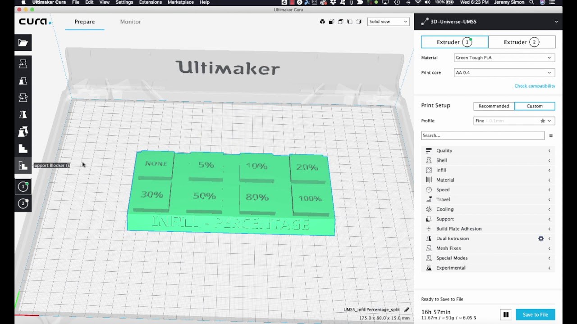Open the Extensions menu
The width and height of the screenshot is (577, 324).
pyautogui.click(x=150, y=2)
